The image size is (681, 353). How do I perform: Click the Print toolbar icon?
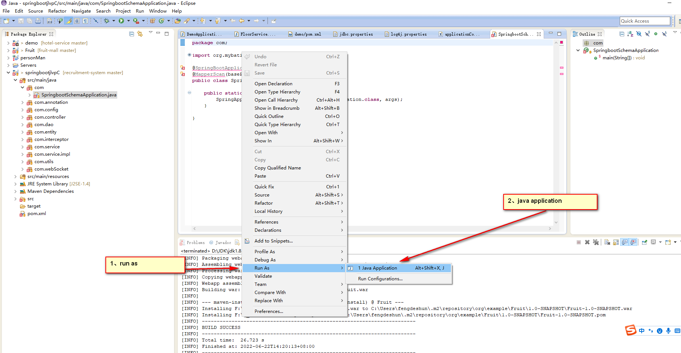point(38,21)
